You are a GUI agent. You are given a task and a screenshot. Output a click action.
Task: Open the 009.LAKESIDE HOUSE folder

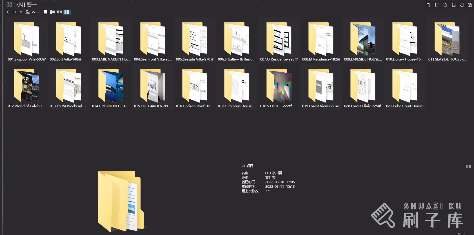point(363,39)
